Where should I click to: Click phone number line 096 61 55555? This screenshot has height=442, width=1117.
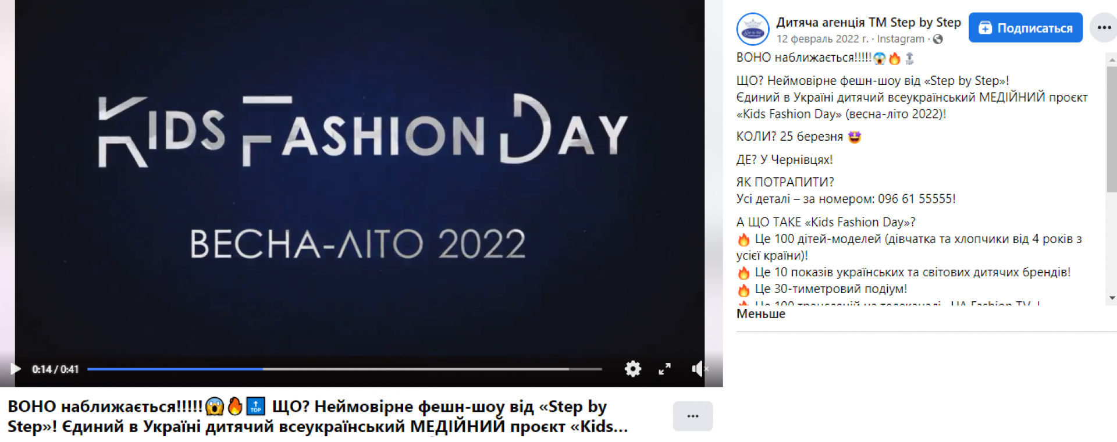click(846, 199)
